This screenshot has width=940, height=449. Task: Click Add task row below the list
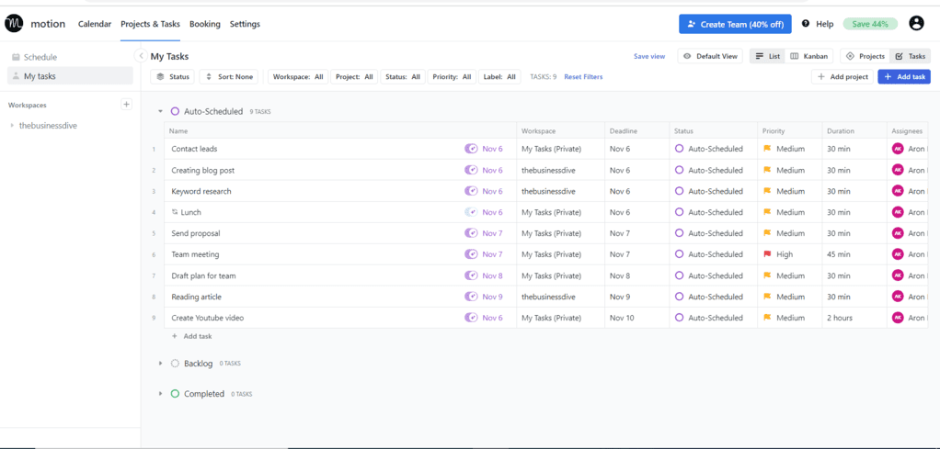tap(192, 336)
